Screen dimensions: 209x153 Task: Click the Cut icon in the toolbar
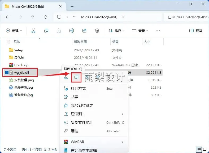point(33,31)
